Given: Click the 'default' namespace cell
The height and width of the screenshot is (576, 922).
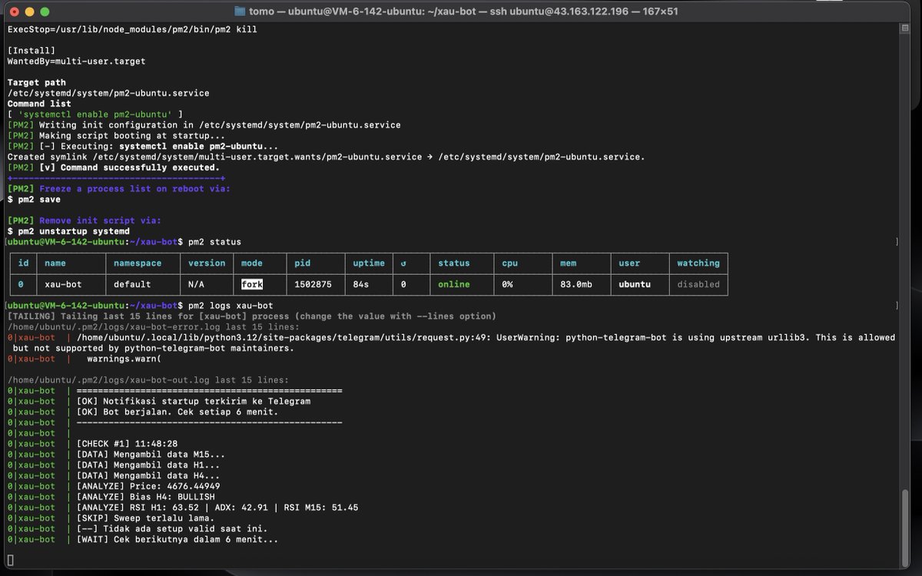Looking at the screenshot, I should pos(132,284).
